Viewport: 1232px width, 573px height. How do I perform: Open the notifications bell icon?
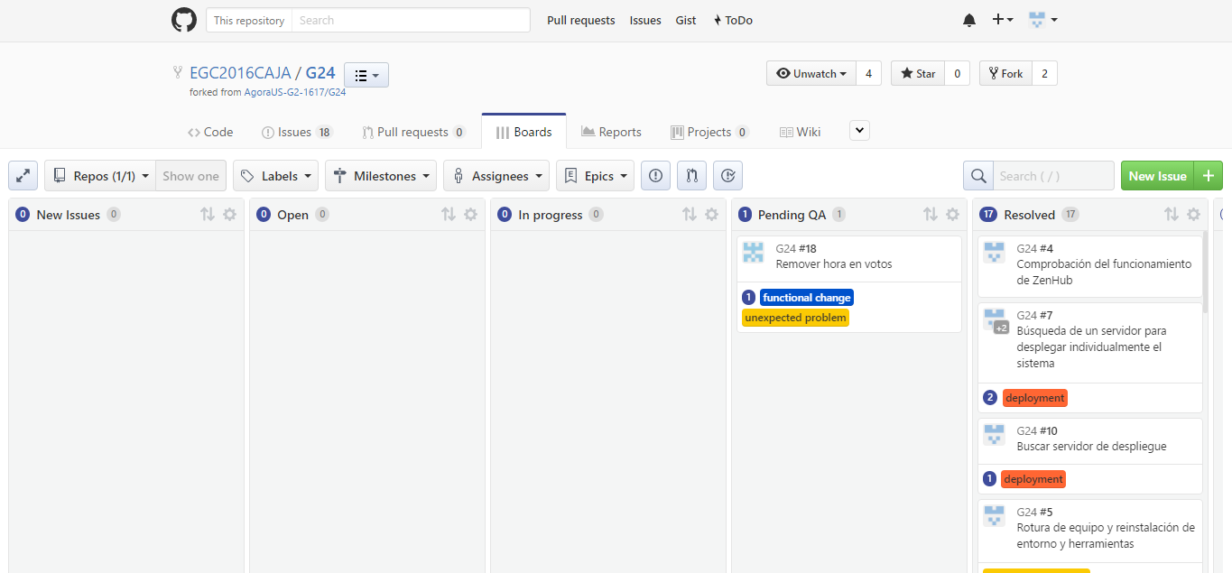969,20
